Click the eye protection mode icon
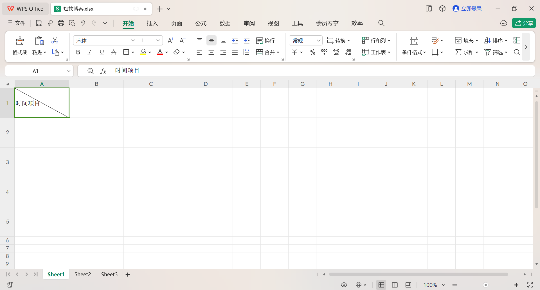 (344, 285)
